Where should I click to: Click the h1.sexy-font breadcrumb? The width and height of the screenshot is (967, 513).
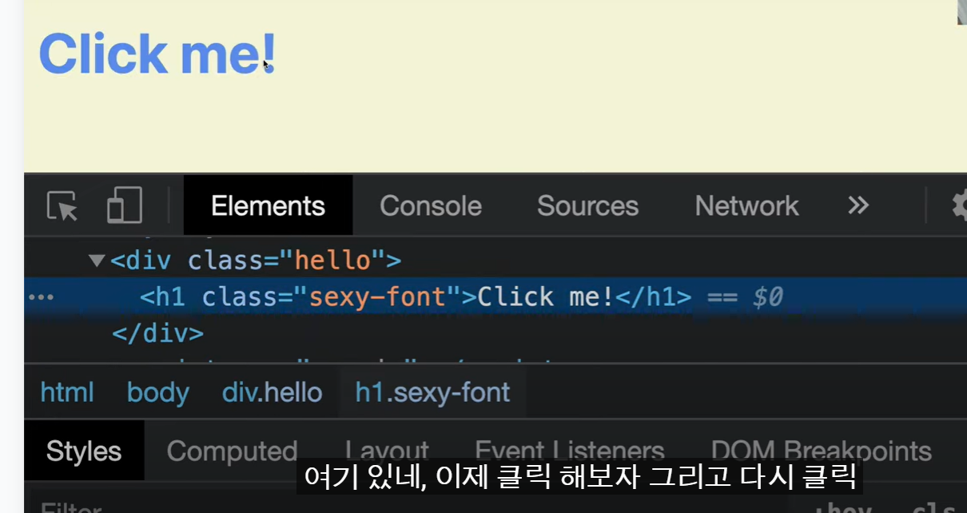(433, 392)
